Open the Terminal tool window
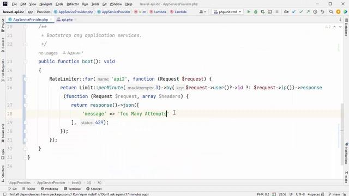Viewport: 349px width, 196px height. click(x=72, y=189)
